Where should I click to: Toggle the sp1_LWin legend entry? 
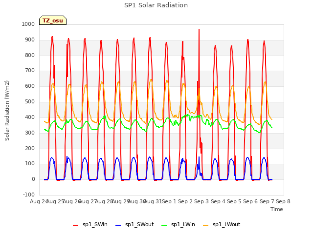[178, 225]
